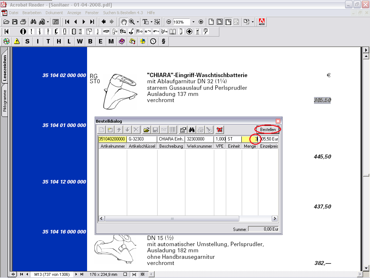Open a file with the folder icon

pyautogui.click(x=7, y=22)
